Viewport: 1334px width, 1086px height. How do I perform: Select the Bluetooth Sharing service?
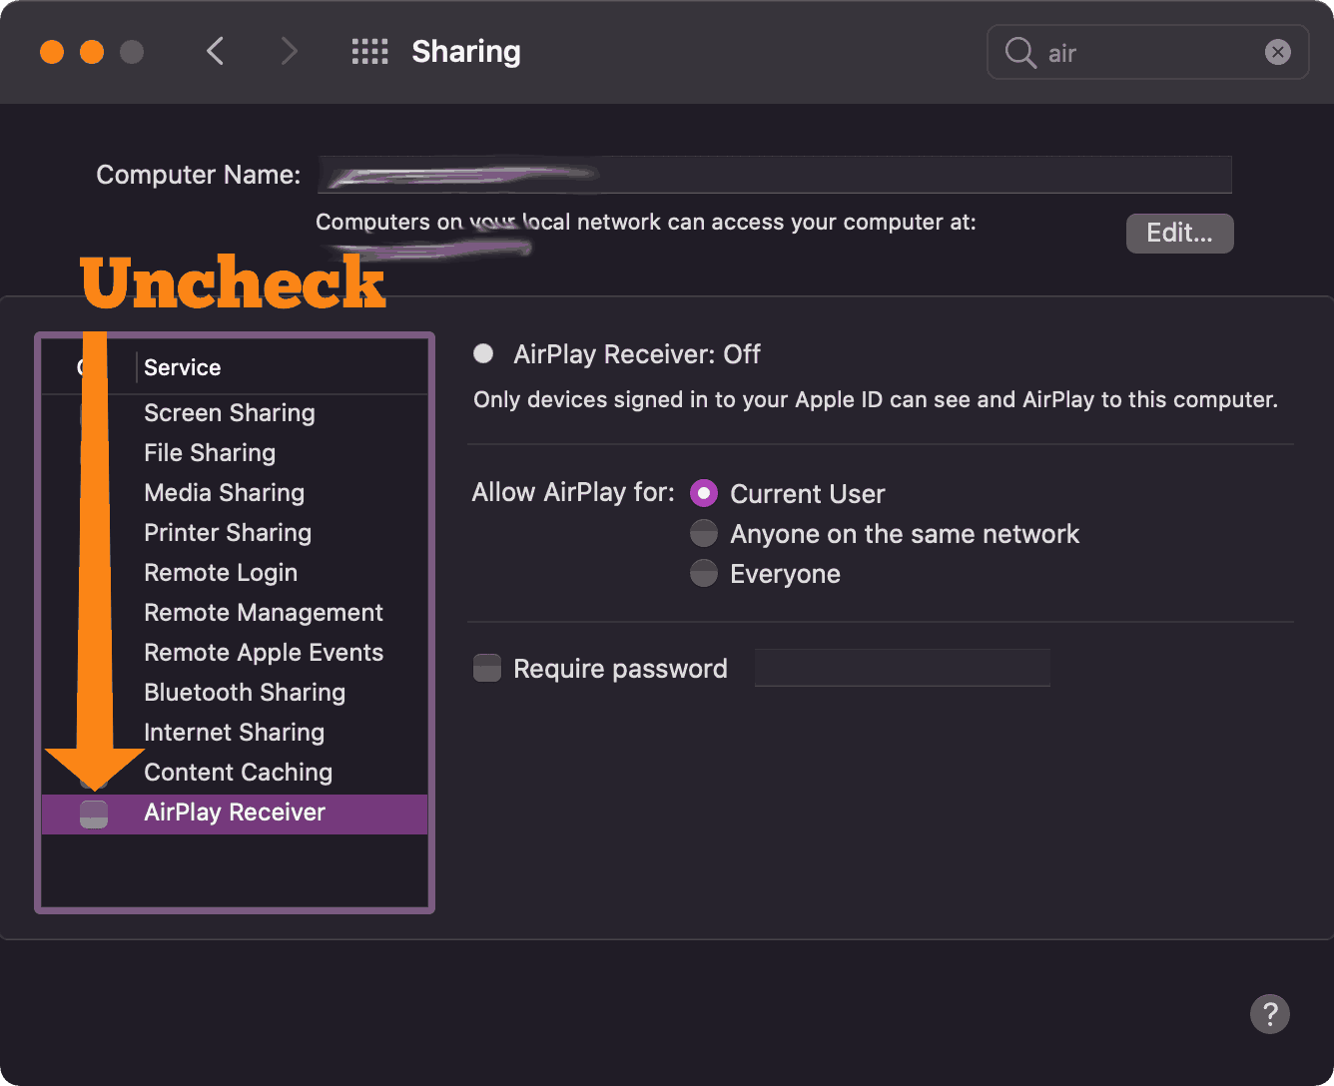[x=245, y=693]
